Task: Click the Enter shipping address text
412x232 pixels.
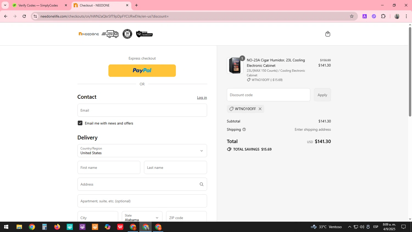Action: tap(313, 129)
